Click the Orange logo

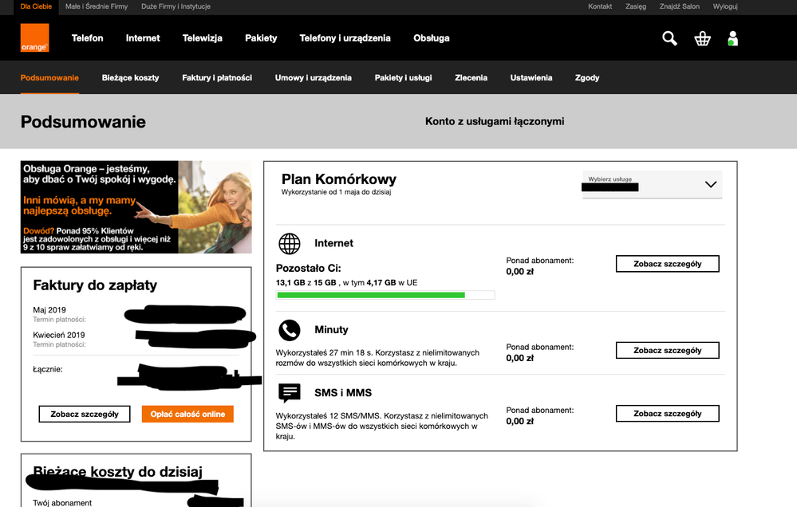[34, 37]
